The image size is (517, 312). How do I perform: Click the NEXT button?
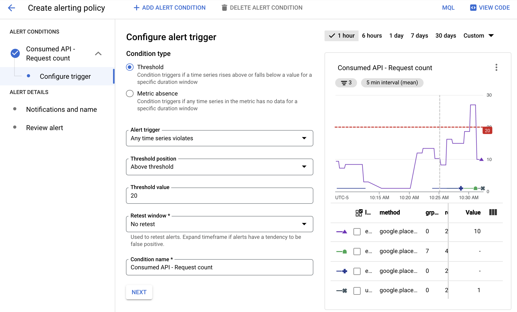pyautogui.click(x=139, y=292)
